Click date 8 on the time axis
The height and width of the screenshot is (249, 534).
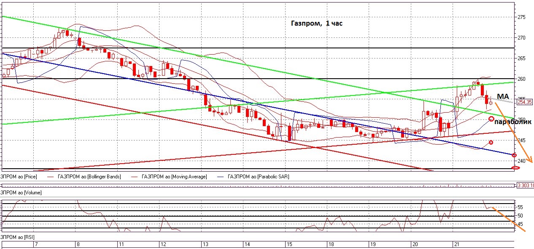pos(78,244)
